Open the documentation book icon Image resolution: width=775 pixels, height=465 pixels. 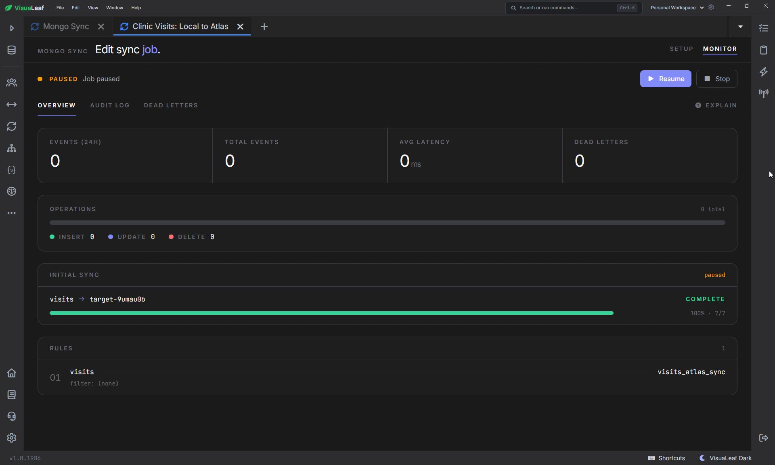point(12,395)
